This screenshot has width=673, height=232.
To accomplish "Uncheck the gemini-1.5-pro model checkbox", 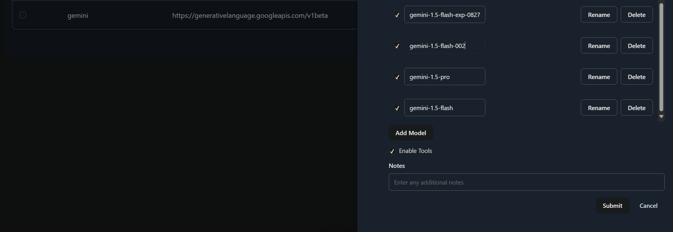I will pyautogui.click(x=397, y=77).
